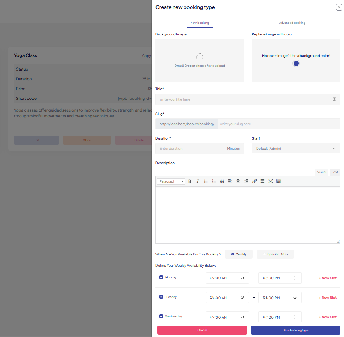Click the drag and drop upload area

pyautogui.click(x=200, y=60)
